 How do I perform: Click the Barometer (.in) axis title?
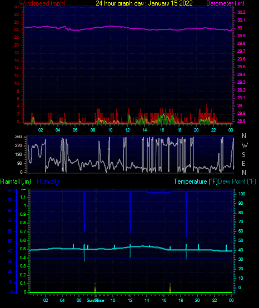[225, 3]
